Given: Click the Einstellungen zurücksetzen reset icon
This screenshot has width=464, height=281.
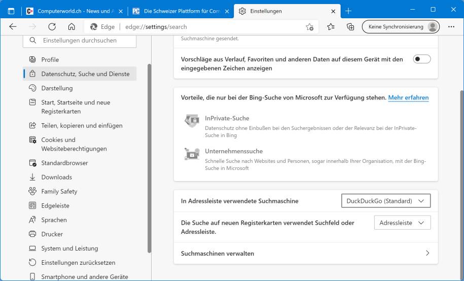Looking at the screenshot, I should point(32,262).
